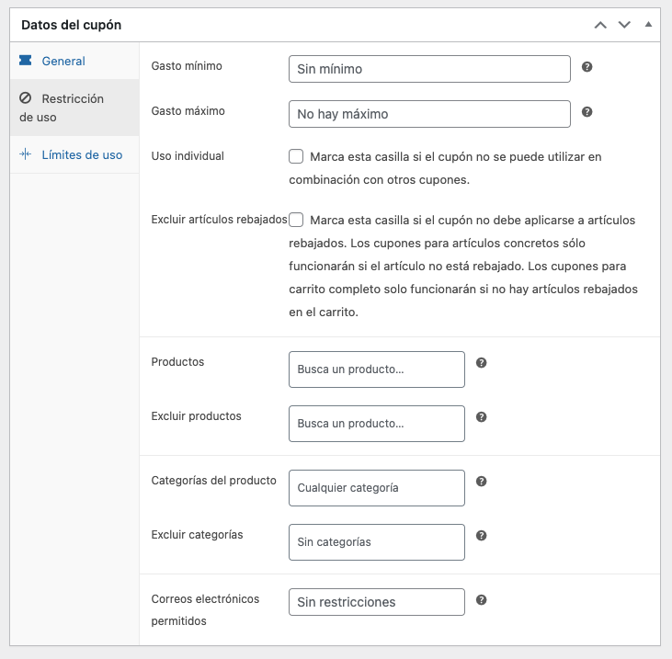
Task: Move Datos del cupón panel down
Action: point(624,25)
